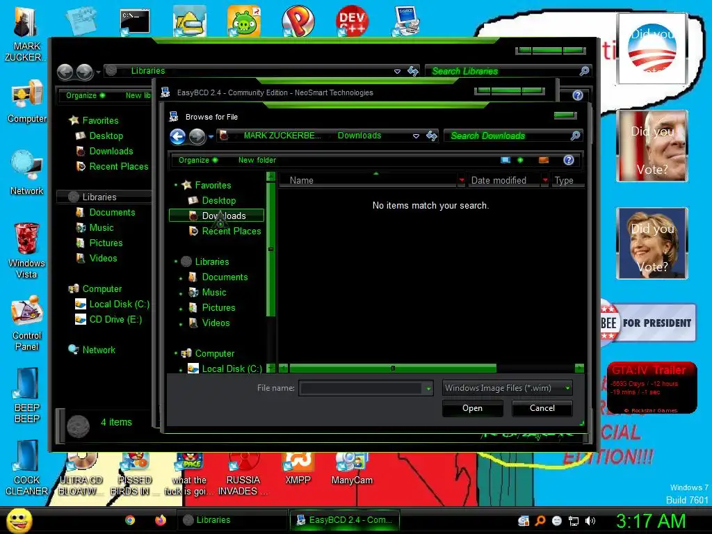Viewport: 712px width, 534px height.
Task: Click the horizontal scrollbar in file list
Action: (x=393, y=369)
